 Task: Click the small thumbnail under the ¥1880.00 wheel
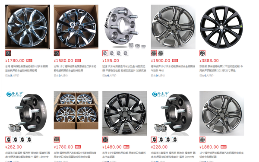tap(202, 140)
